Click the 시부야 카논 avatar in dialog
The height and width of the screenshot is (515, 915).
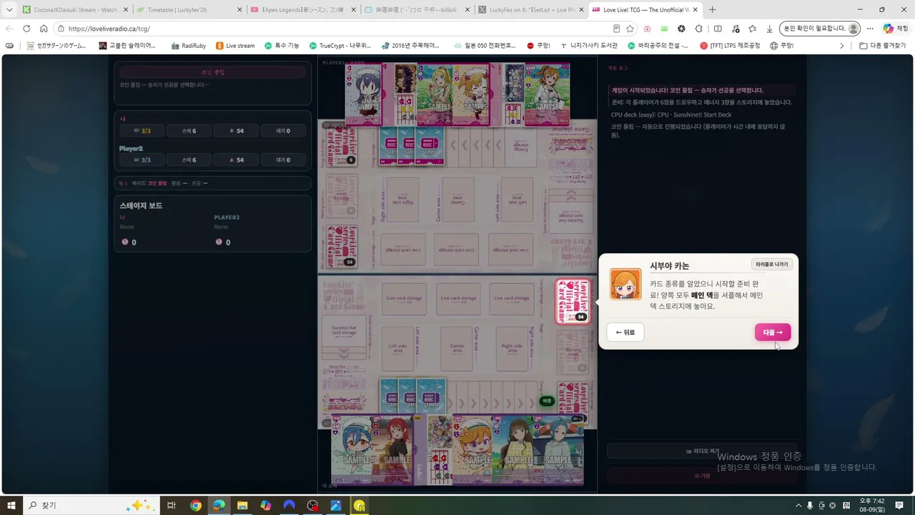[x=625, y=284]
